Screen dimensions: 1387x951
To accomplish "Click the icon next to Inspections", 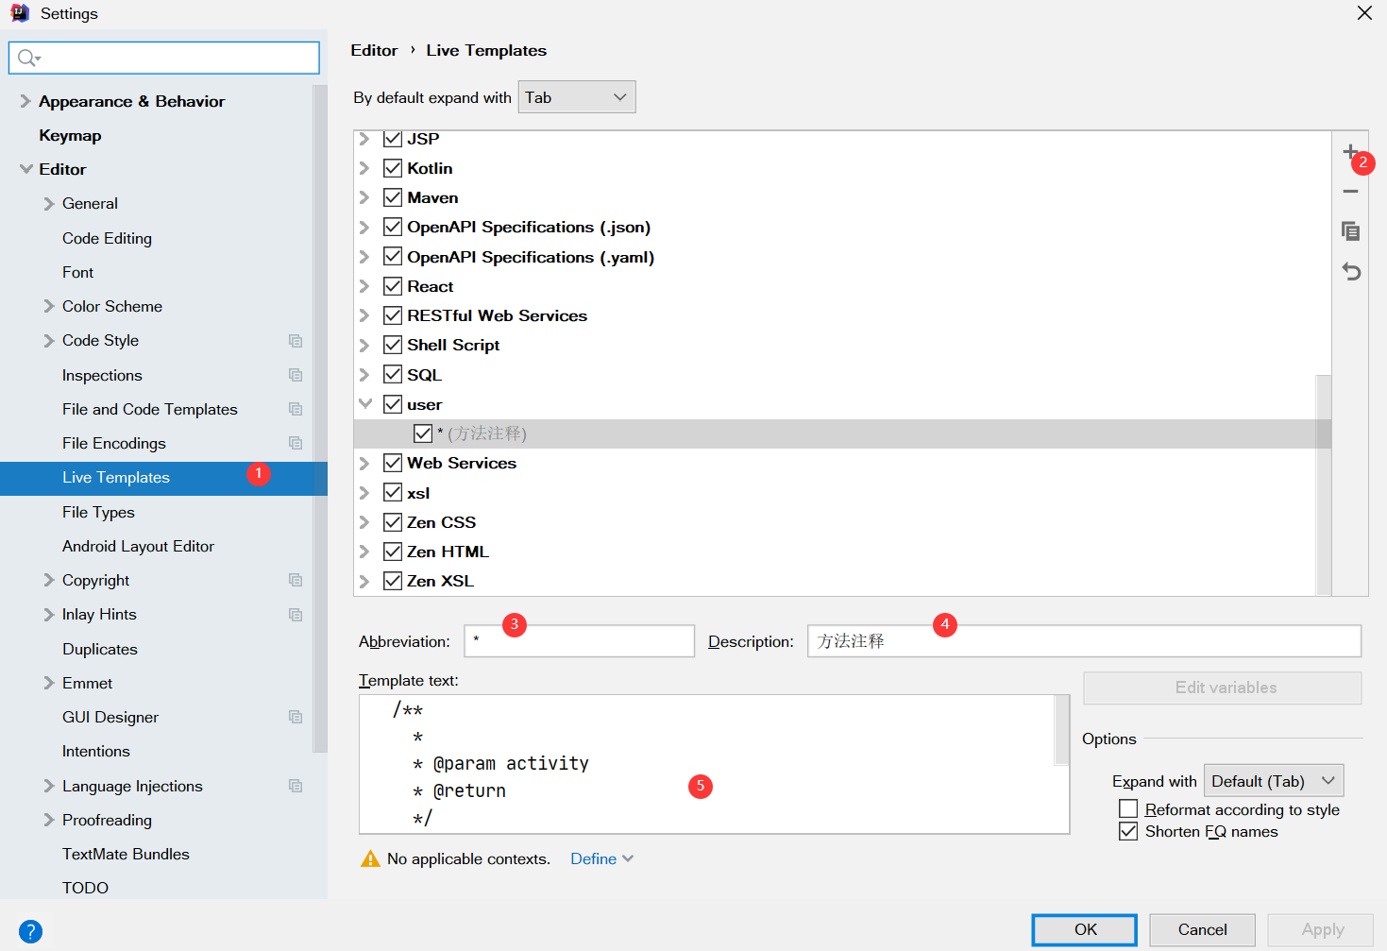I will tap(296, 375).
